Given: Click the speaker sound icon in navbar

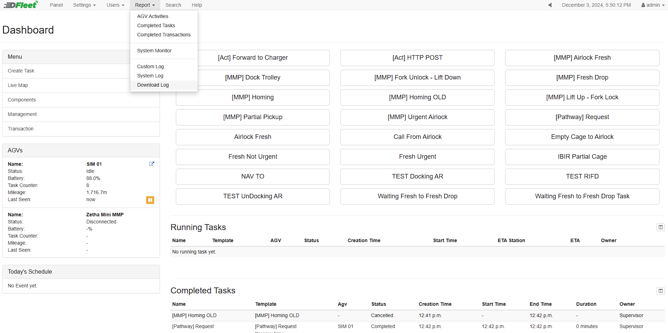Looking at the screenshot, I should point(550,5).
